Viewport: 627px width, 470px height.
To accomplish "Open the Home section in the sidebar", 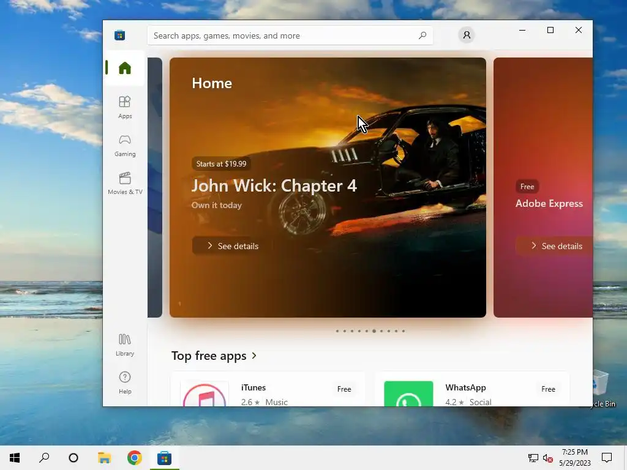I will [125, 68].
